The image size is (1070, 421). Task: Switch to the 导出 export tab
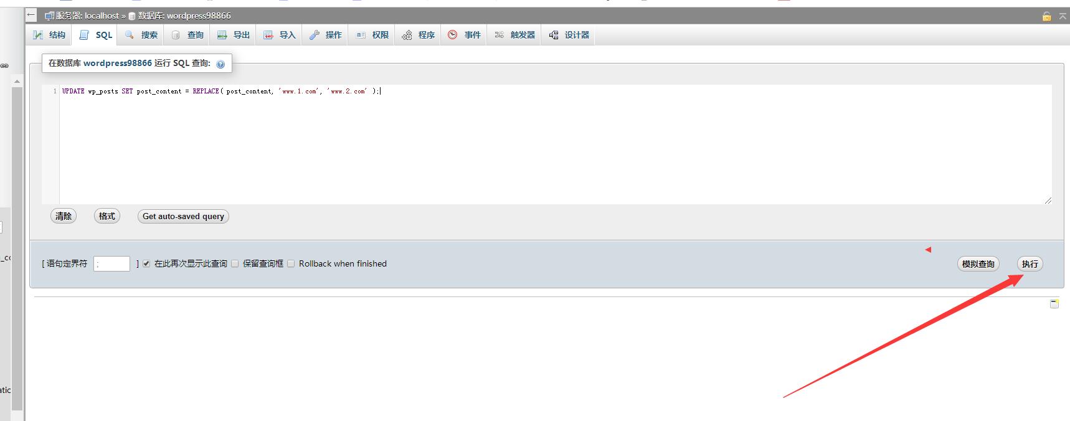point(234,35)
